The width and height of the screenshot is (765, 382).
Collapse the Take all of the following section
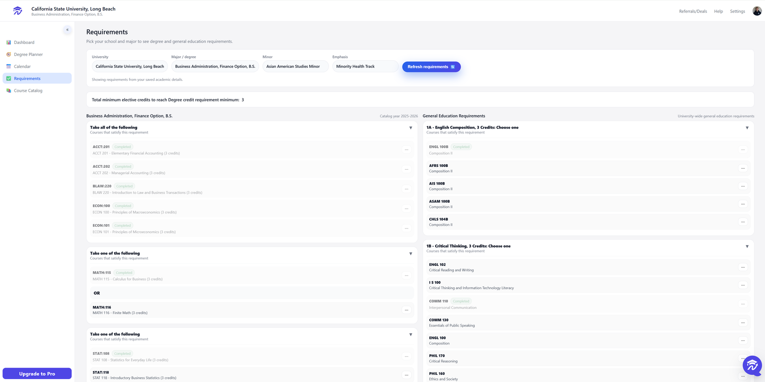pos(411,128)
